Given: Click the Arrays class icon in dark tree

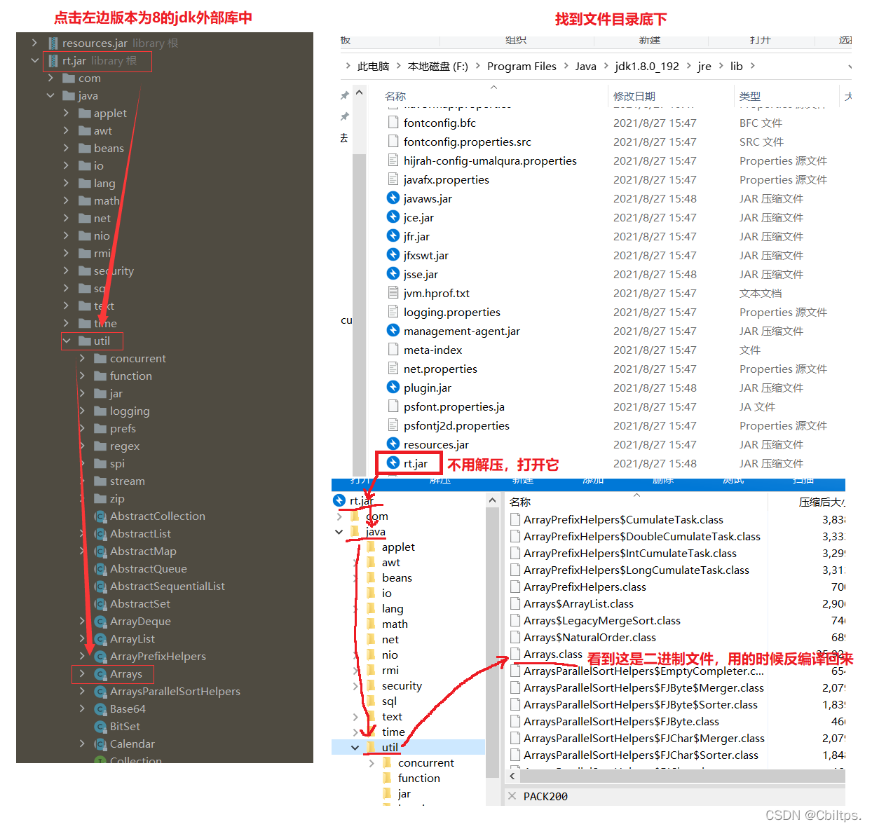Looking at the screenshot, I should click(100, 674).
